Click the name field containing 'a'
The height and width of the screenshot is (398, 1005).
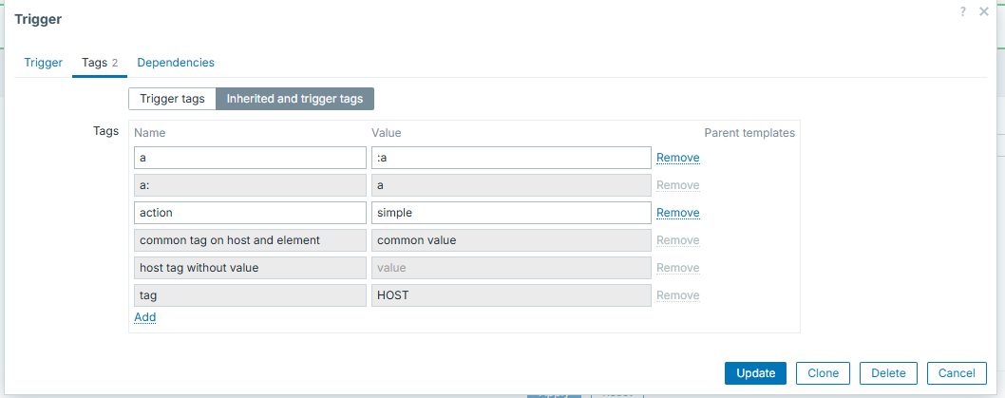[x=251, y=158]
